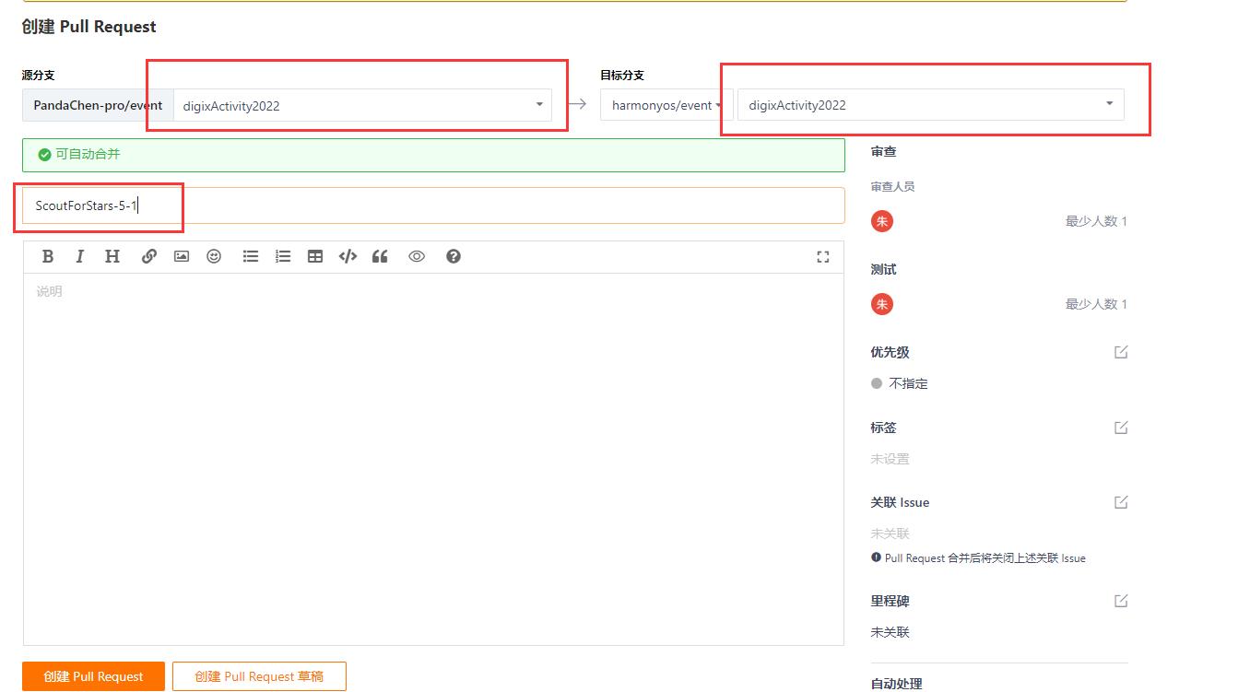Viewport: 1250px width, 692px height.
Task: Open target repository harmonyos/event dropdown
Action: [666, 105]
